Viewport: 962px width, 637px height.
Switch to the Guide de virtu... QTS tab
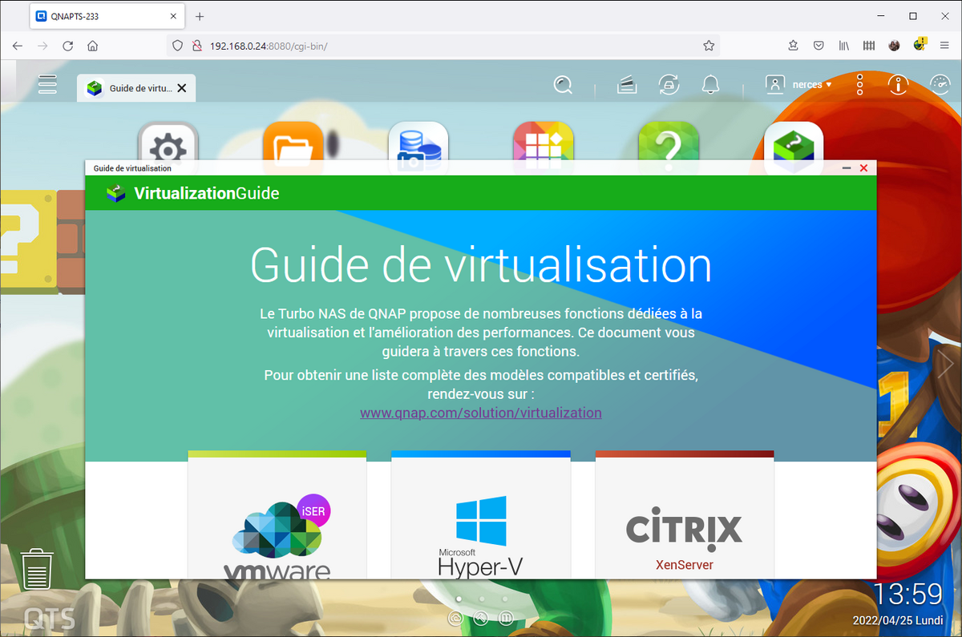pyautogui.click(x=136, y=88)
